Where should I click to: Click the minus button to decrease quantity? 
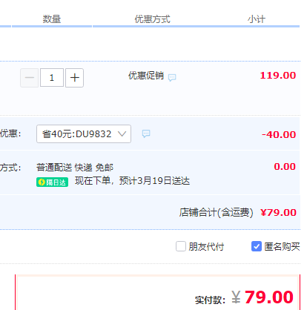click(29, 78)
